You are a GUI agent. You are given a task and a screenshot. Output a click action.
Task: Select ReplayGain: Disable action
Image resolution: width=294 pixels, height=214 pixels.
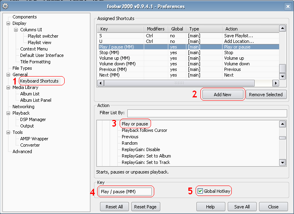(141, 149)
